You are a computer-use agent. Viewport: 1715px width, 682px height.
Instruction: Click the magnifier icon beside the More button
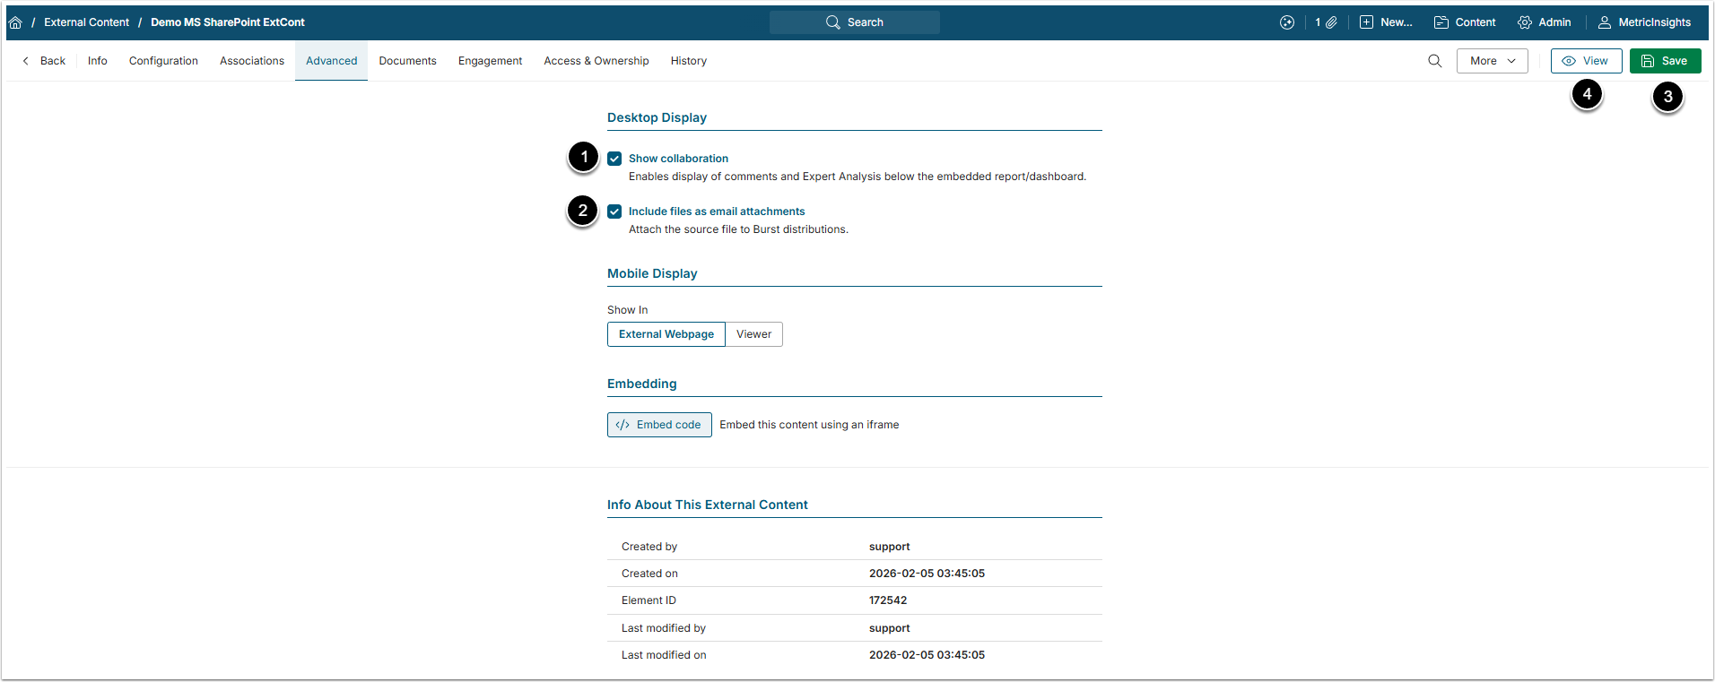tap(1434, 61)
